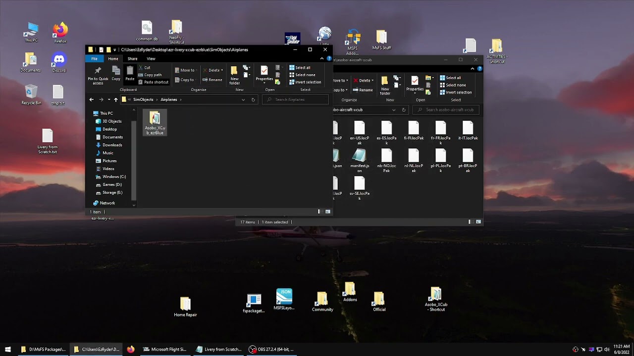This screenshot has height=356, width=634.
Task: Open 3D Objects in navigation pane
Action: click(x=112, y=121)
